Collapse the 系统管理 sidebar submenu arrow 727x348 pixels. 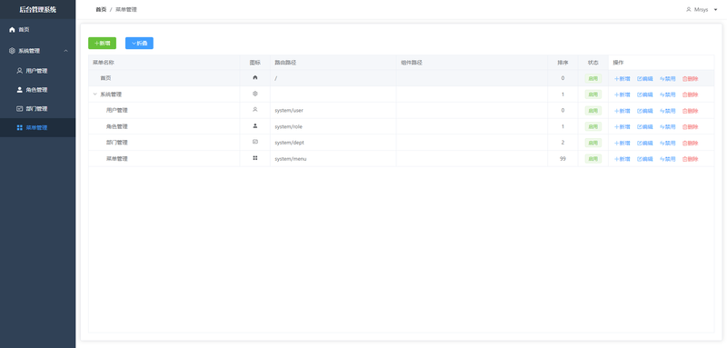pyautogui.click(x=65, y=51)
